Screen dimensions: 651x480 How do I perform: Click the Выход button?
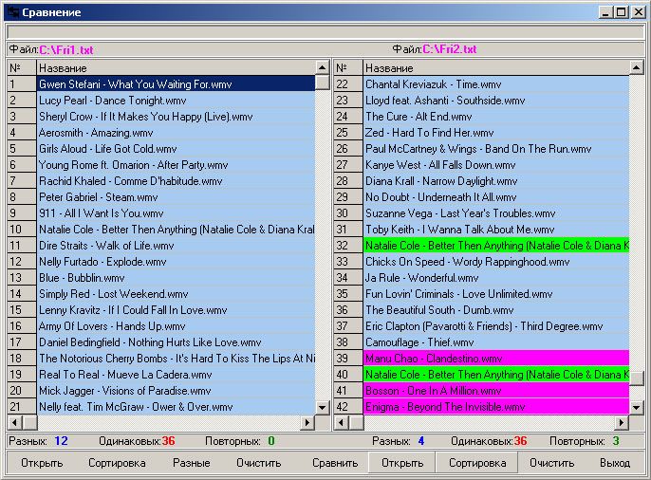point(615,463)
